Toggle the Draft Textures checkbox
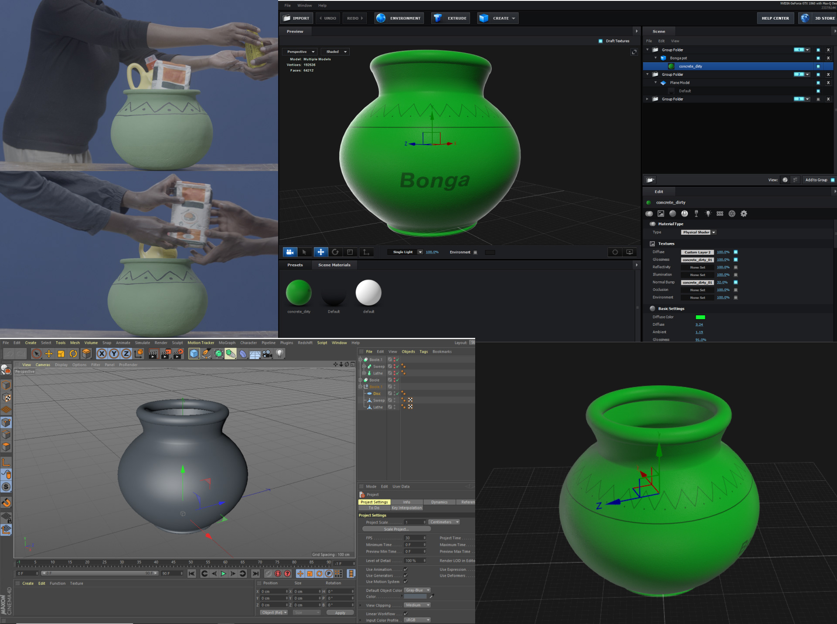The image size is (837, 624). point(600,41)
